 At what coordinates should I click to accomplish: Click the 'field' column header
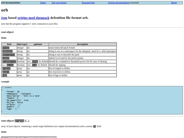9,44
